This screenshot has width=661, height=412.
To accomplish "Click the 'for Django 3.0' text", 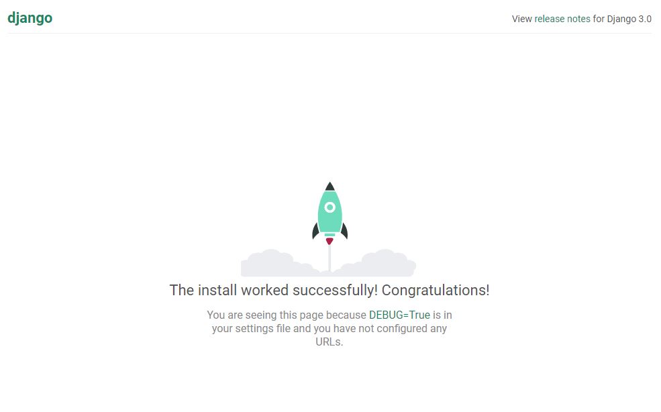I will tap(622, 19).
